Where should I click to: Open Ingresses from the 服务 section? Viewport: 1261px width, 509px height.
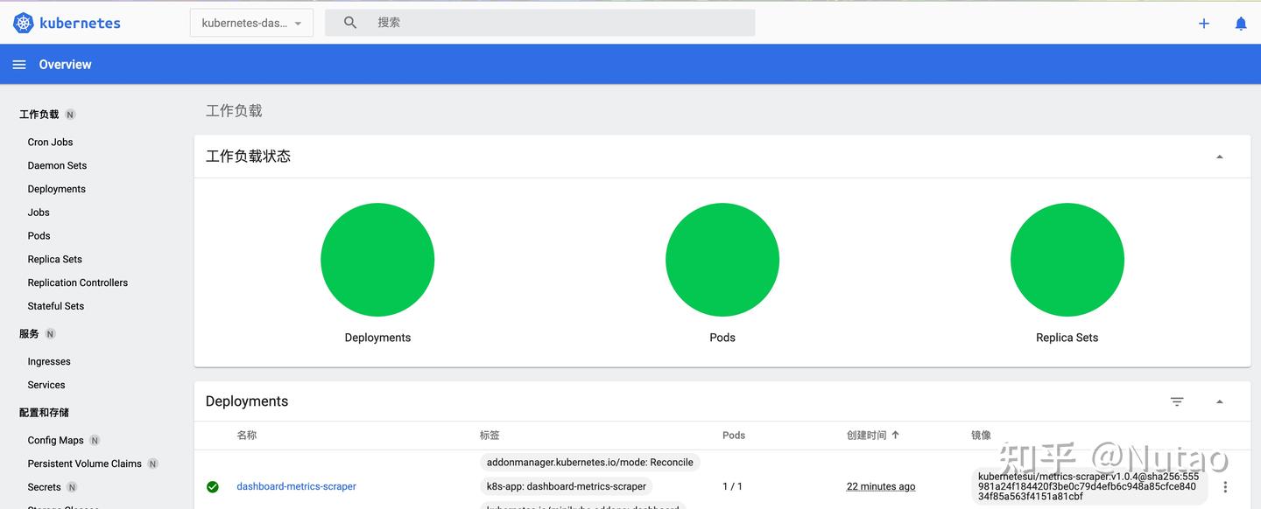[x=48, y=361]
